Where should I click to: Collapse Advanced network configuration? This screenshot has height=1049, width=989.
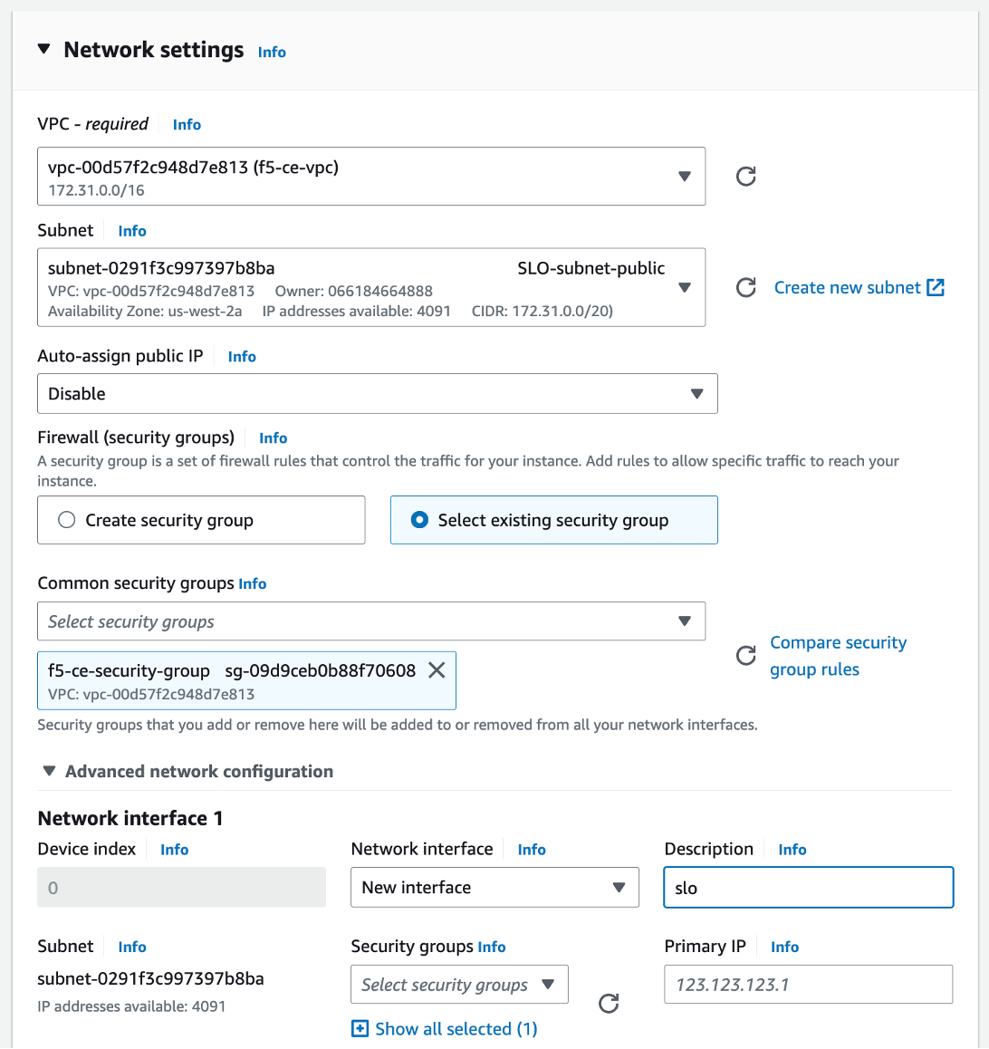point(49,771)
